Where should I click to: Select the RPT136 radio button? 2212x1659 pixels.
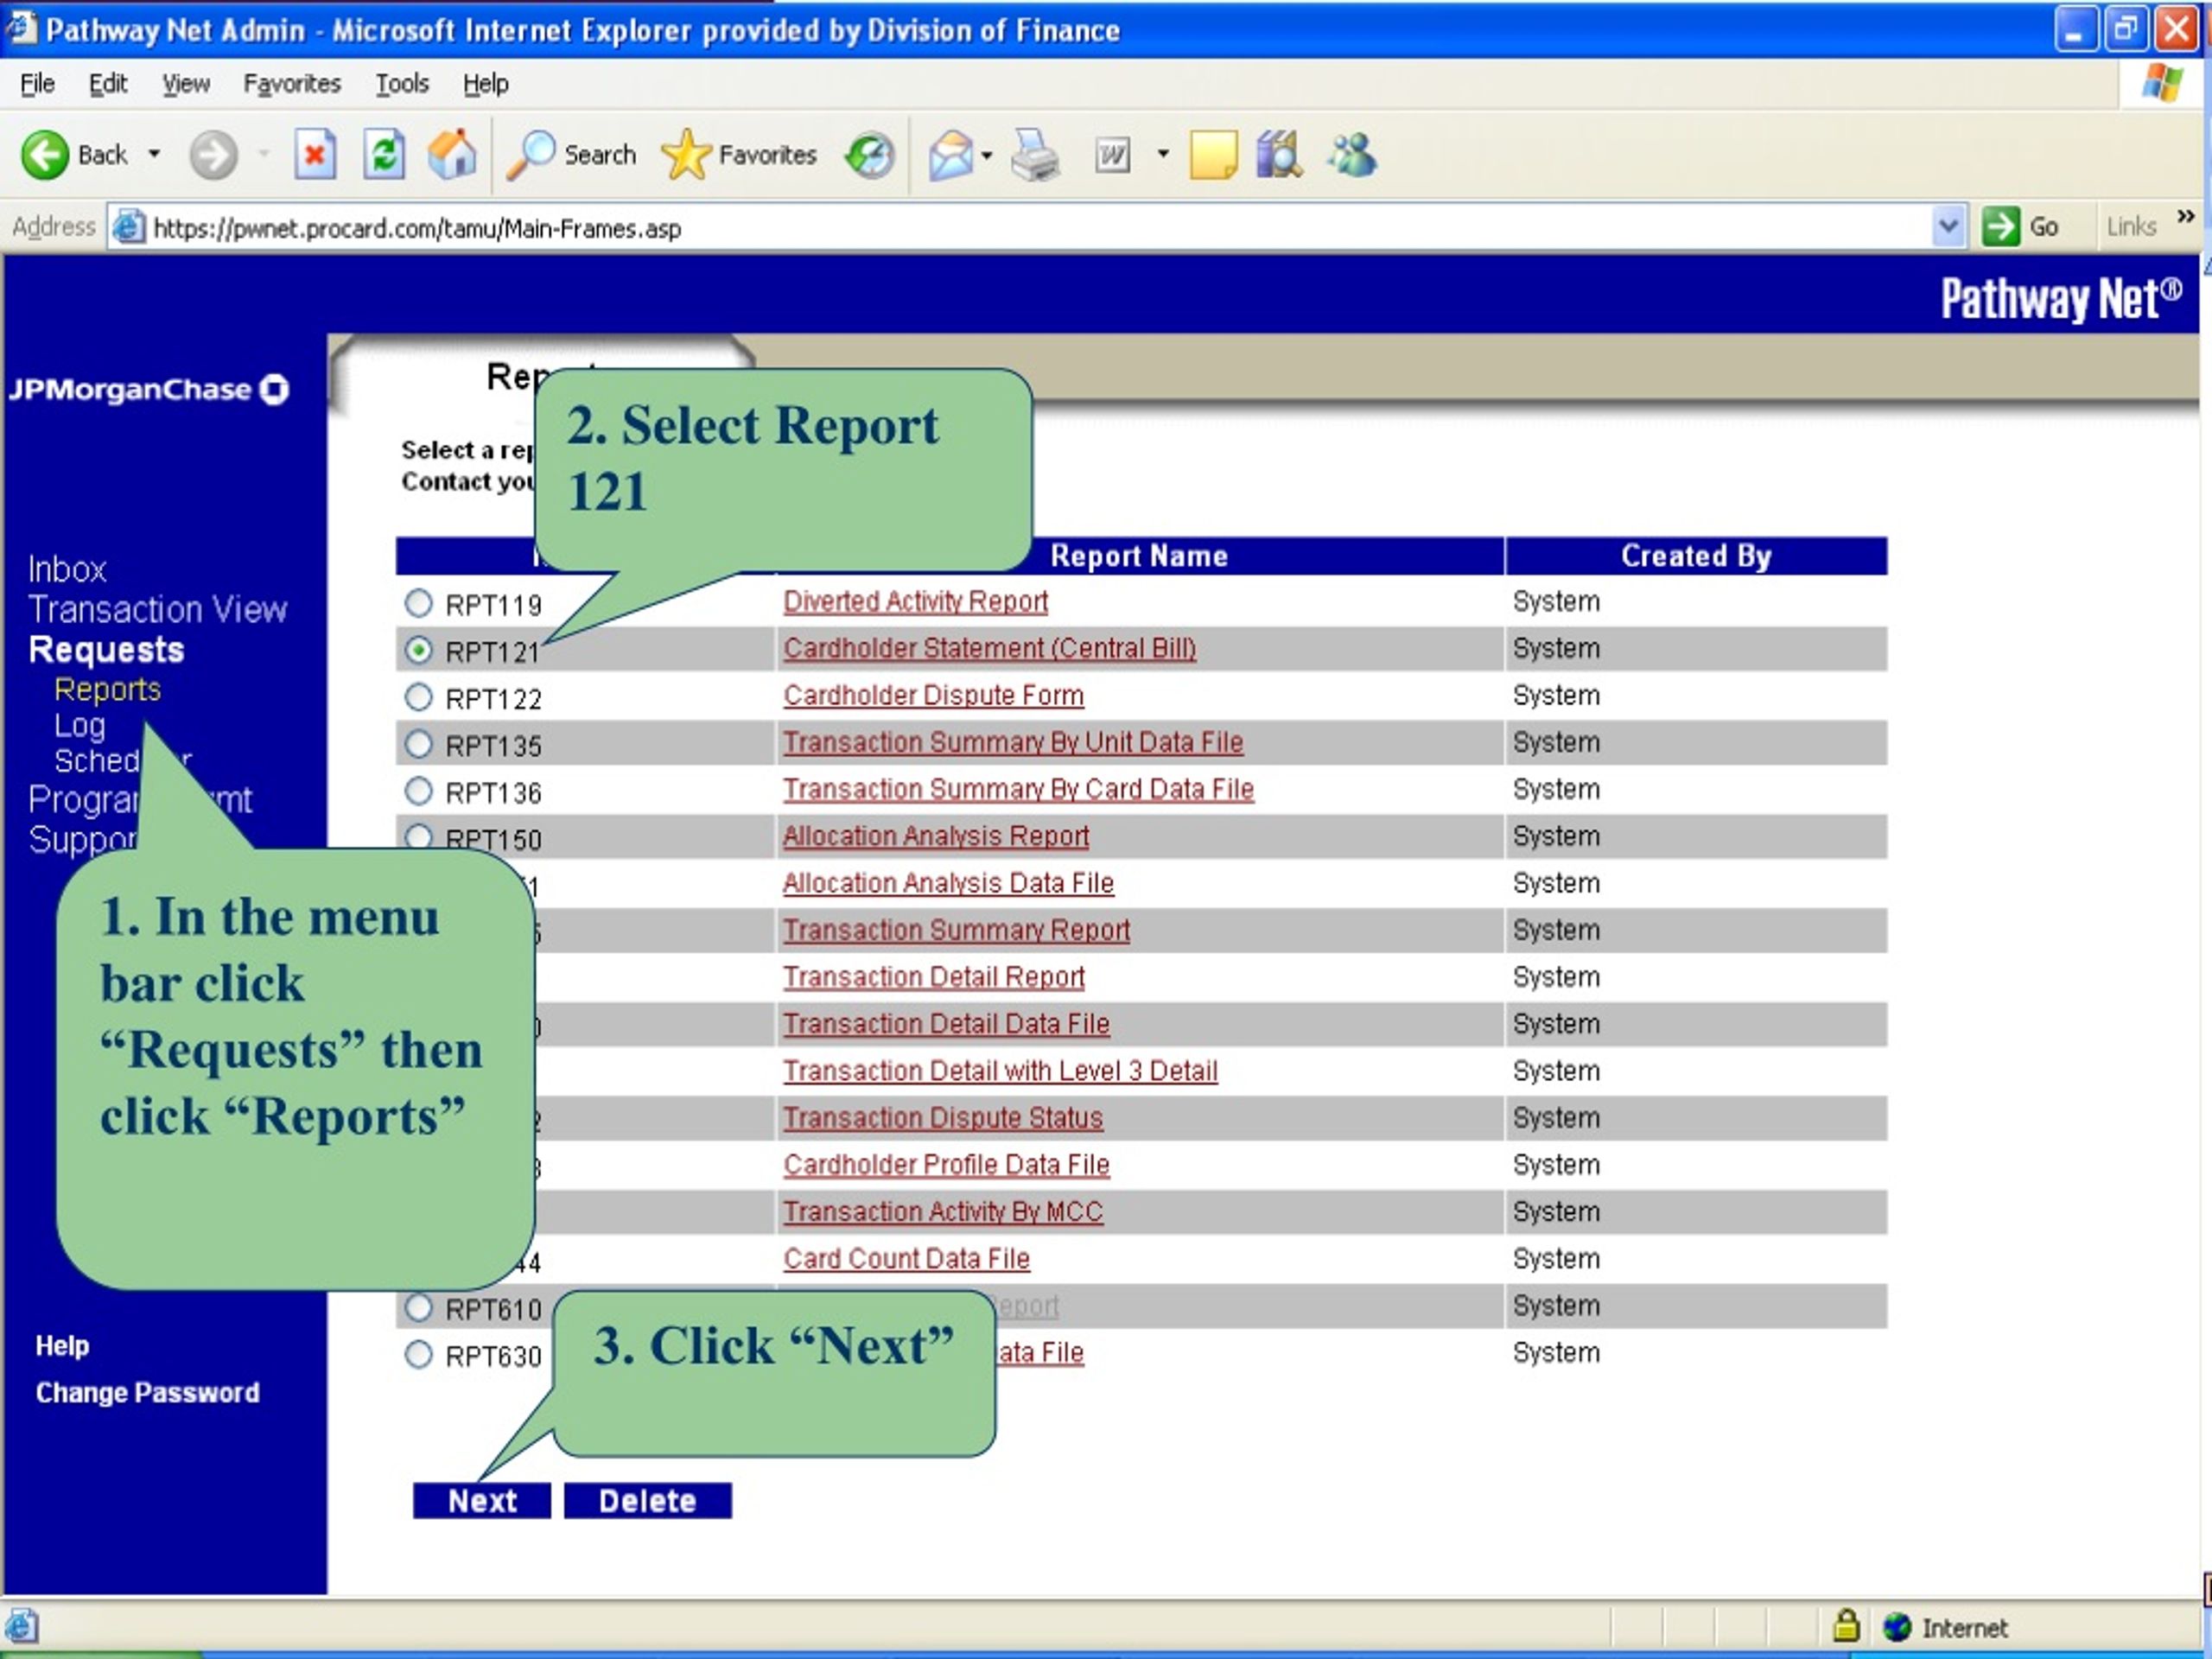[418, 791]
